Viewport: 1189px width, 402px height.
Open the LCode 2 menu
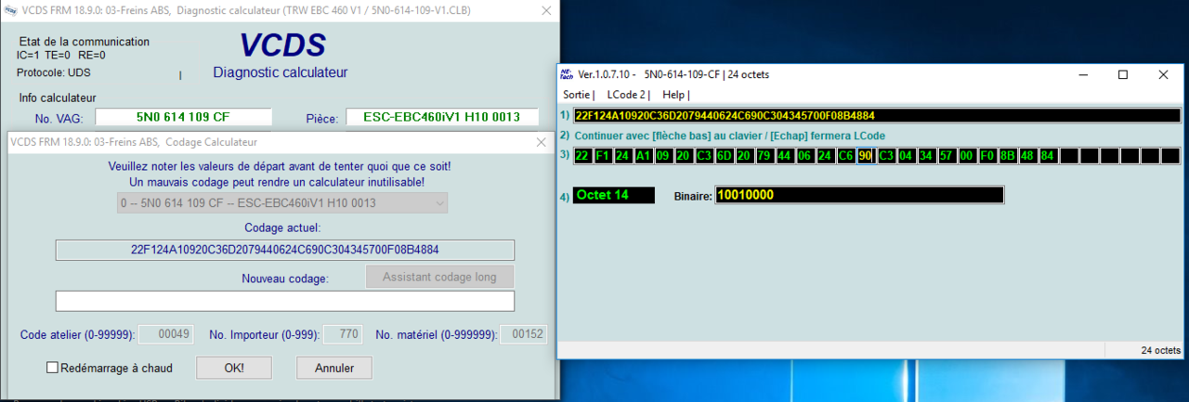point(627,95)
